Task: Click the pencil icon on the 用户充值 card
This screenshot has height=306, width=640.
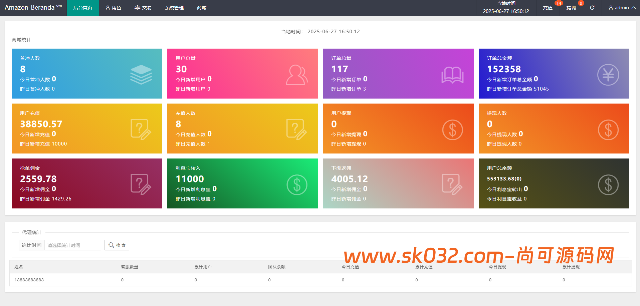Action: click(x=141, y=129)
